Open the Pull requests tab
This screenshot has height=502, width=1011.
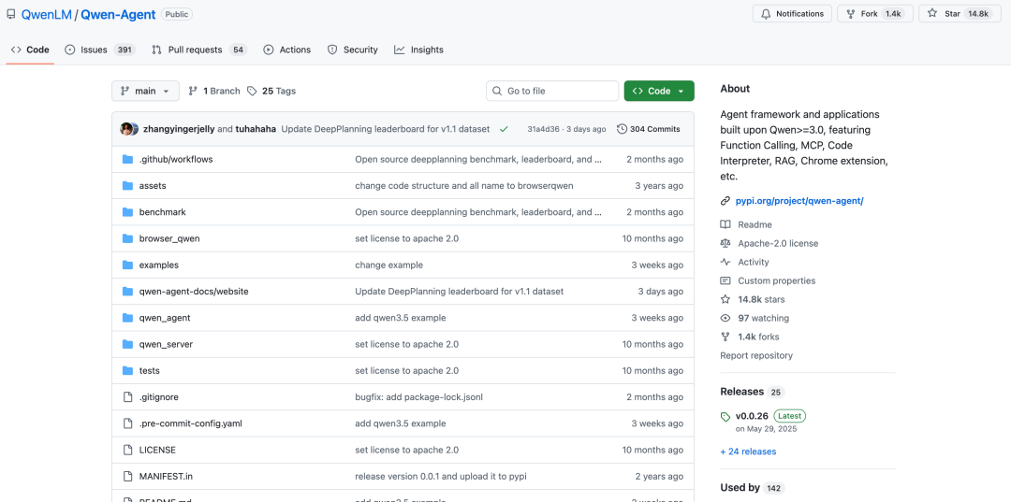[199, 50]
